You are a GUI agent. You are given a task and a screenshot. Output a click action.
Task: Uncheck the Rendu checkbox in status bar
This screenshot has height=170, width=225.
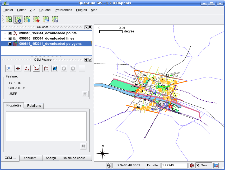click(198, 165)
